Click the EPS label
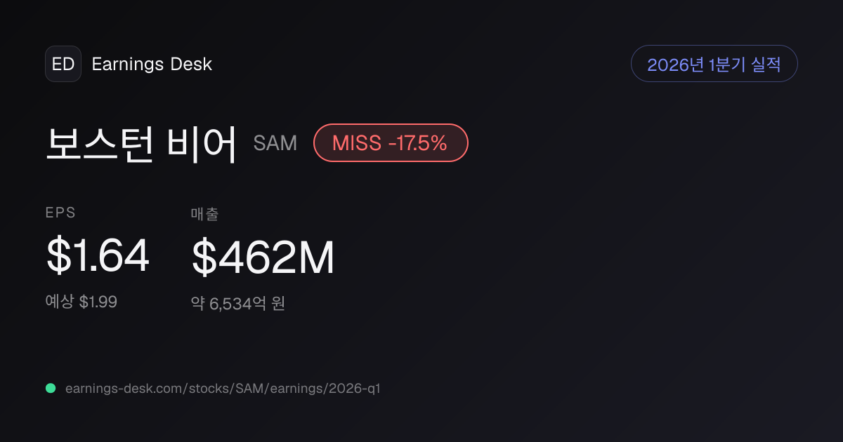The height and width of the screenshot is (442, 843). pyautogui.click(x=60, y=213)
